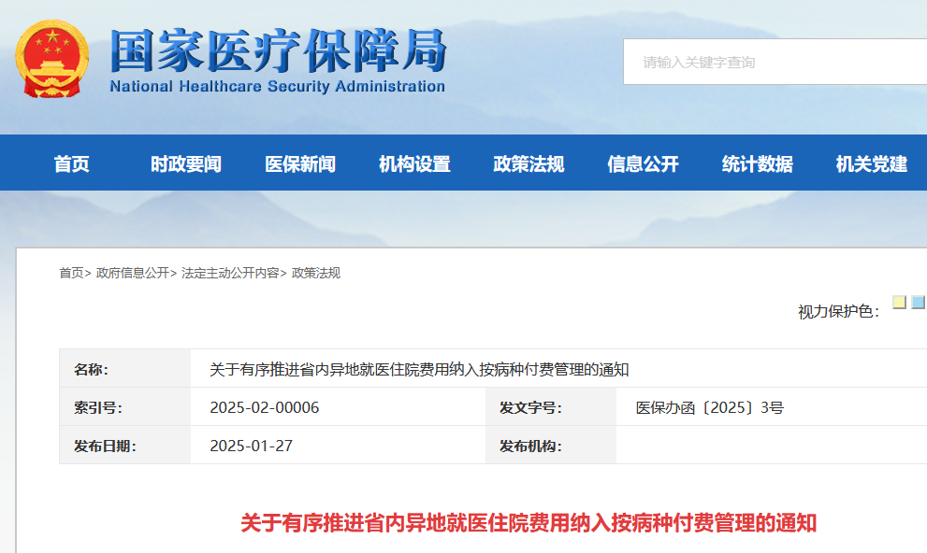This screenshot has height=553, width=927.
Task: Click the 发布机构 label cell
Action: (x=550, y=446)
